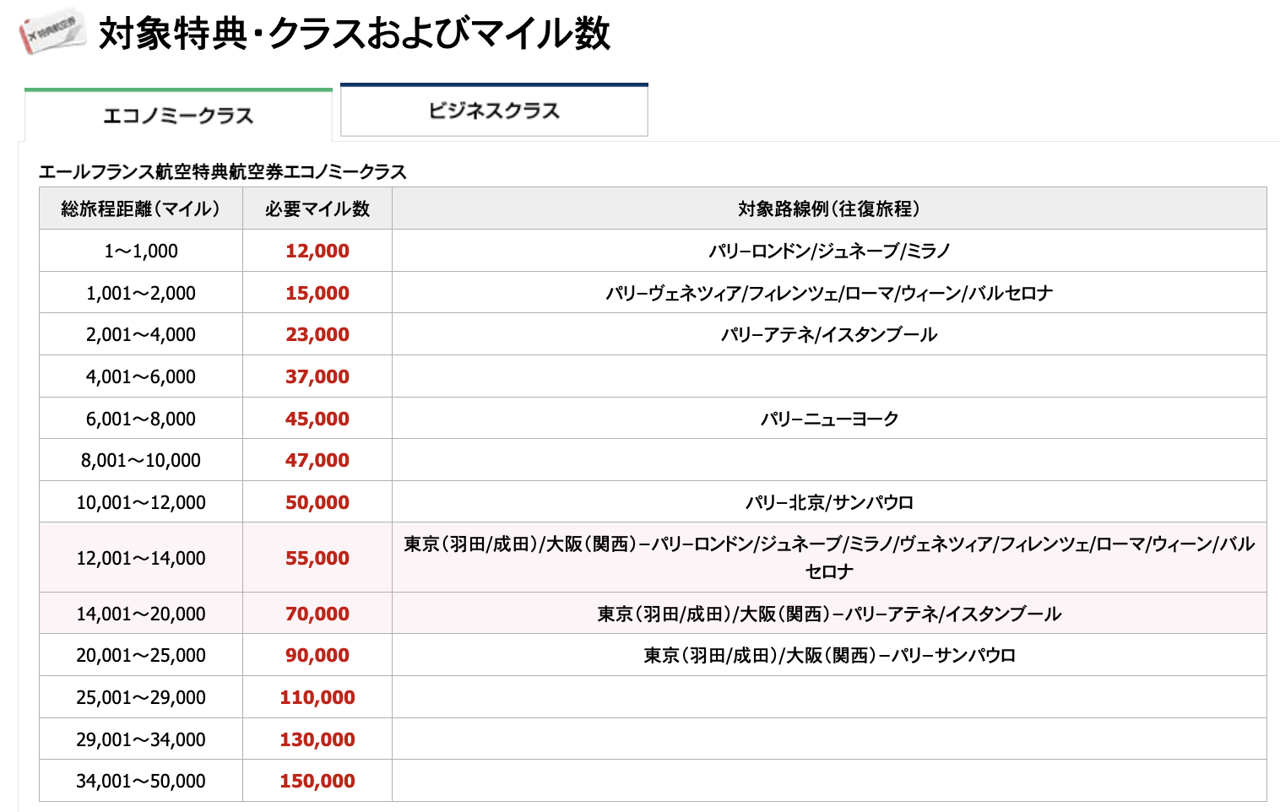This screenshot has width=1280, height=812.
Task: Select the エコノミークラス tab
Action: [178, 115]
